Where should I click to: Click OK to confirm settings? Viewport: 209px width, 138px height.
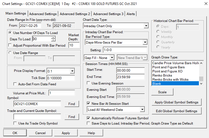pyautogui.click(x=15, y=133)
